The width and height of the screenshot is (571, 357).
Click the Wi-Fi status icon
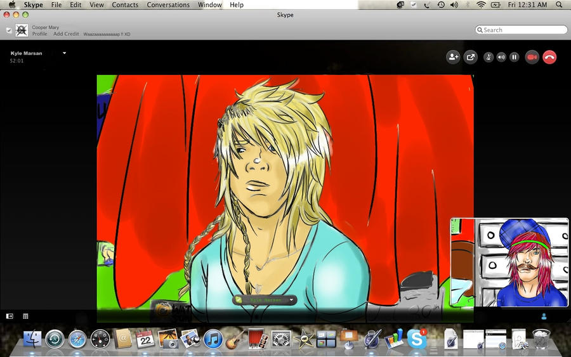481,4
